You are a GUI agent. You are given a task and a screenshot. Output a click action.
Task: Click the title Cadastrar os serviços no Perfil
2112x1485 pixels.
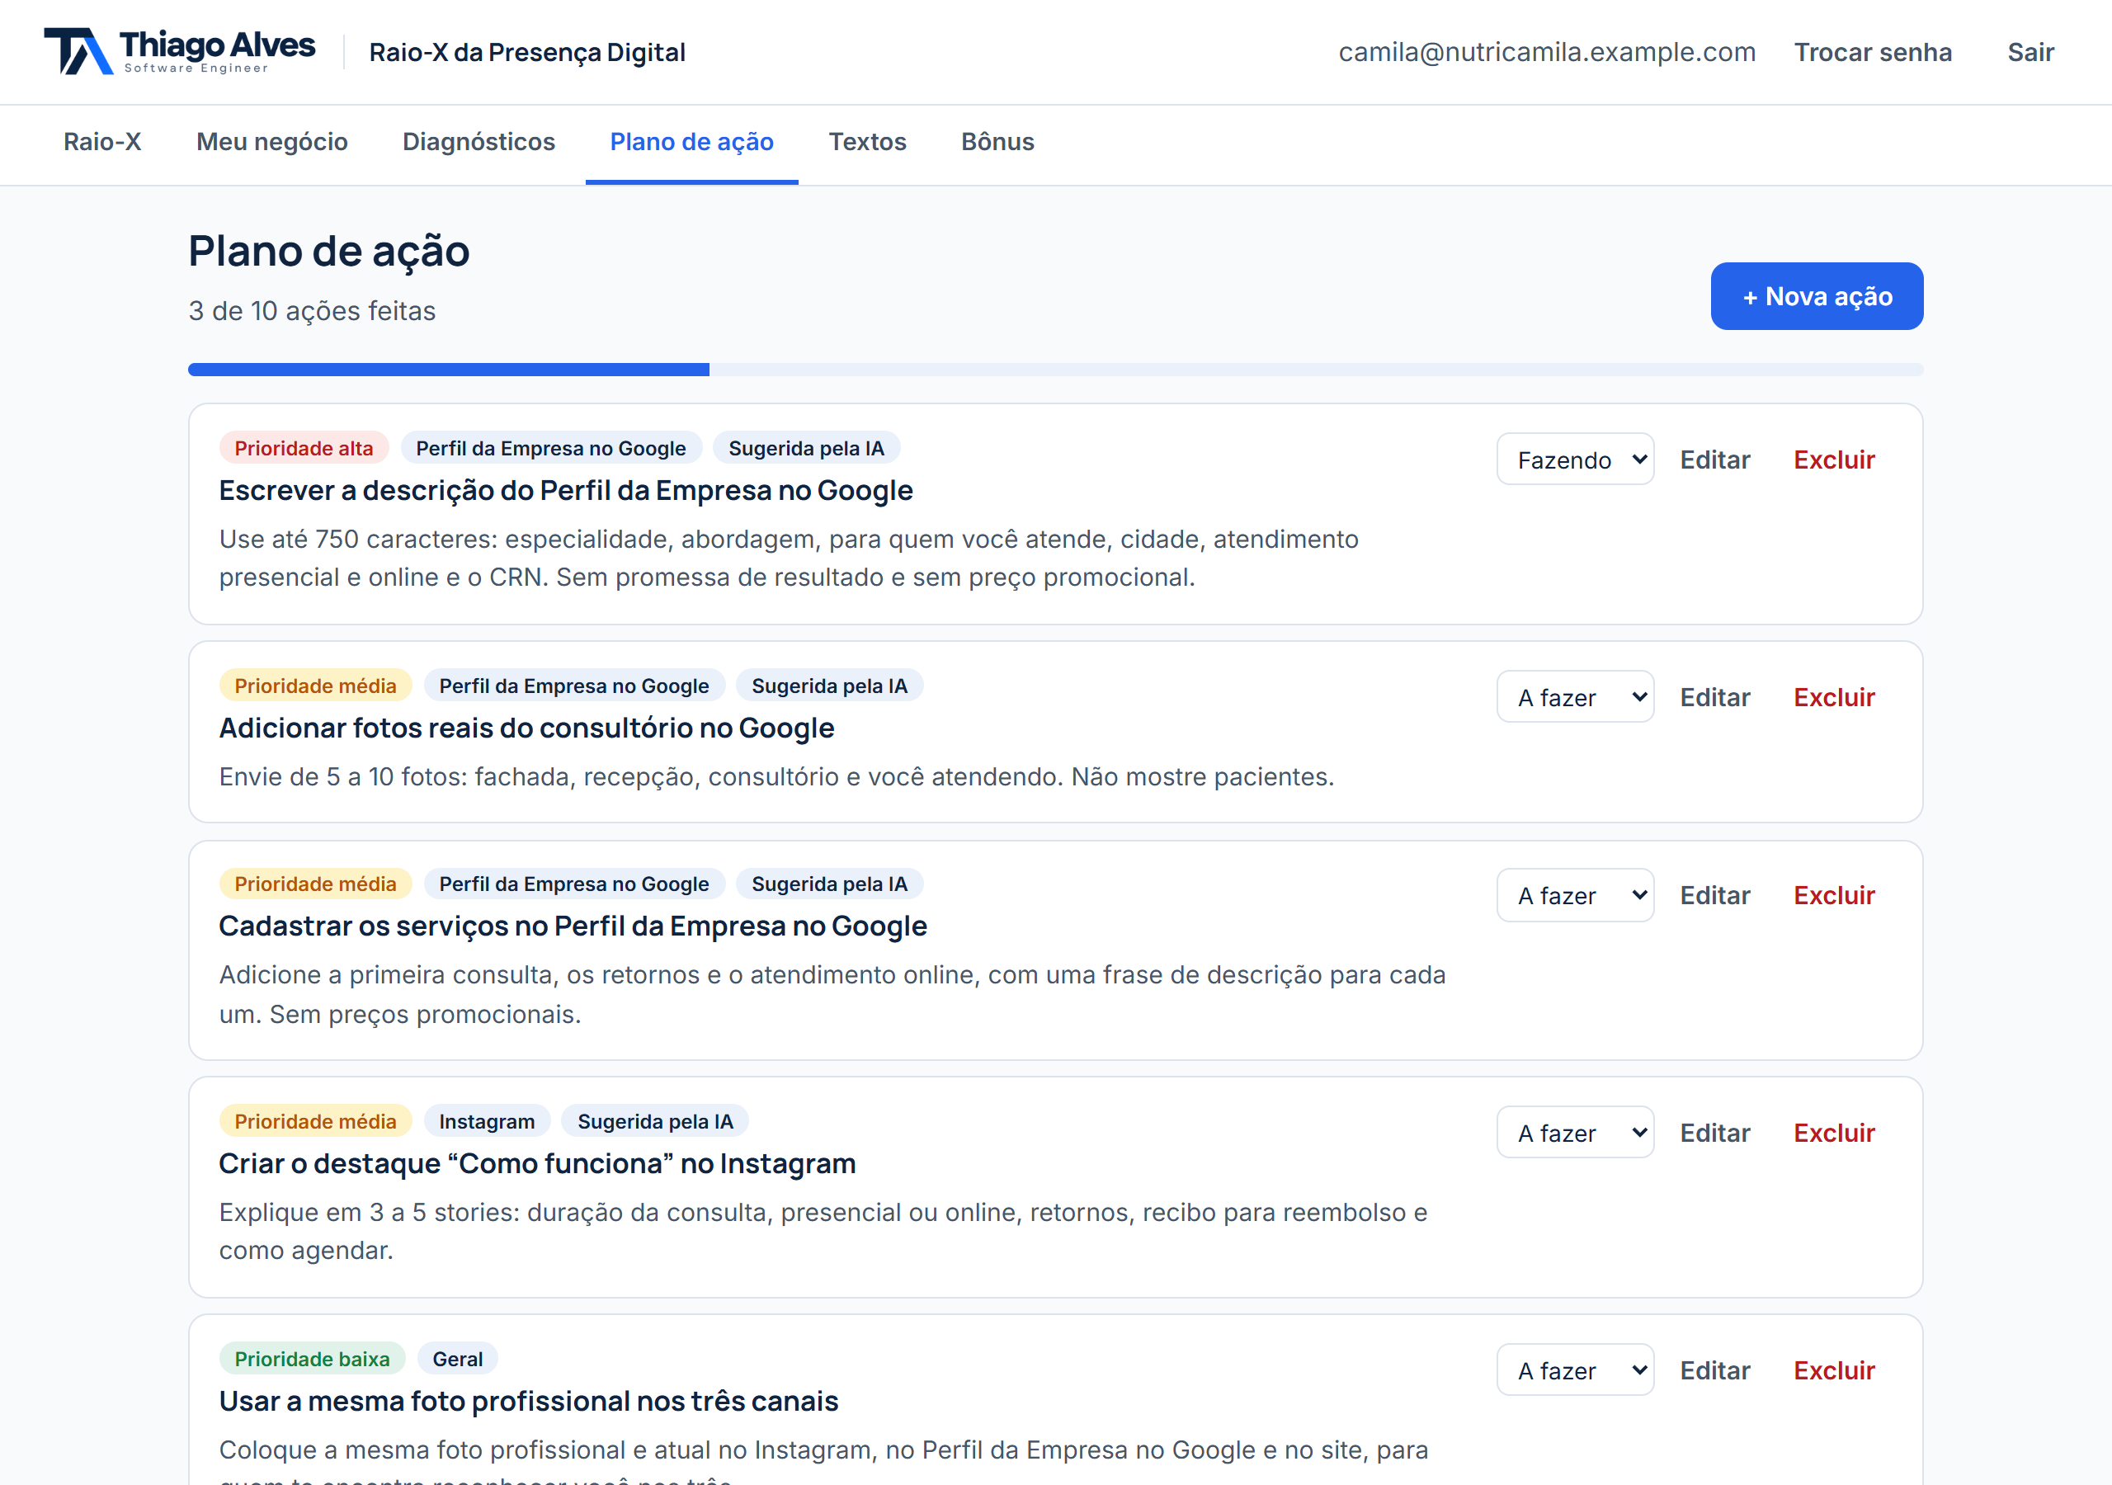[x=573, y=926]
